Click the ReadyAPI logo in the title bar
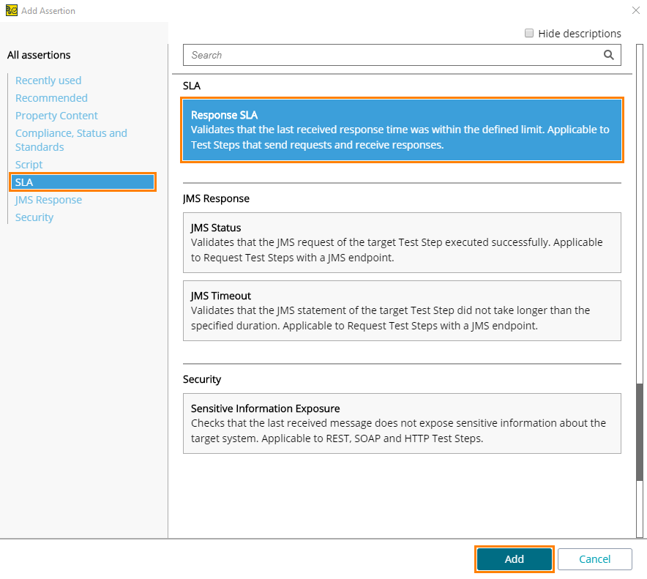This screenshot has width=647, height=579. click(10, 10)
